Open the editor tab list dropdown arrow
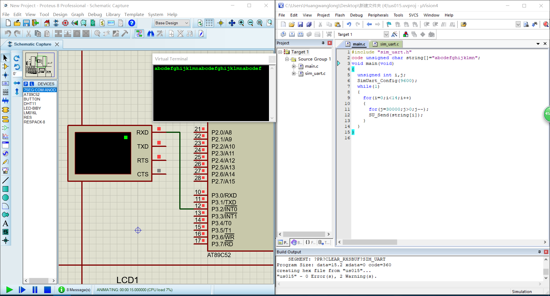Viewport: 550px width, 296px height. pyautogui.click(x=538, y=44)
